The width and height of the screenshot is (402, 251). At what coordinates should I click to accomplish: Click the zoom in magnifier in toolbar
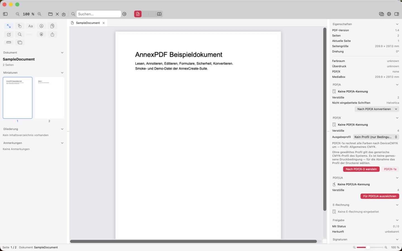coord(39,14)
